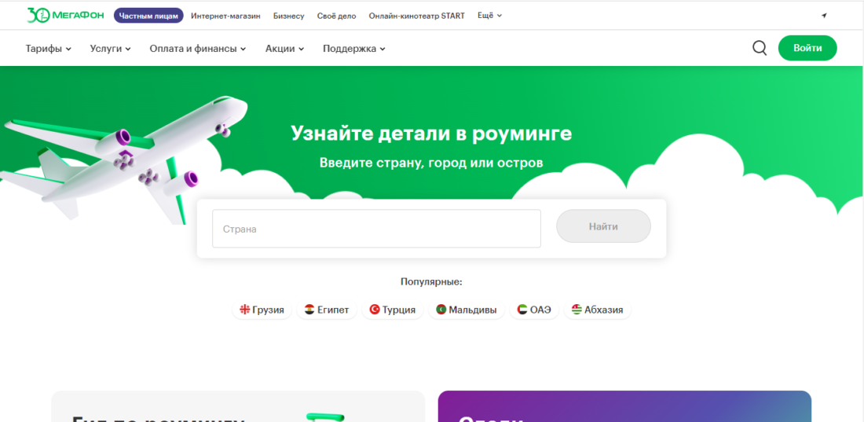This screenshot has width=864, height=422.
Task: Open Оплата и финансы dropdown
Action: click(198, 49)
